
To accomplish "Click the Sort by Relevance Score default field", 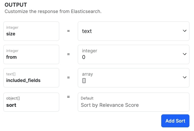I will click(110, 105).
